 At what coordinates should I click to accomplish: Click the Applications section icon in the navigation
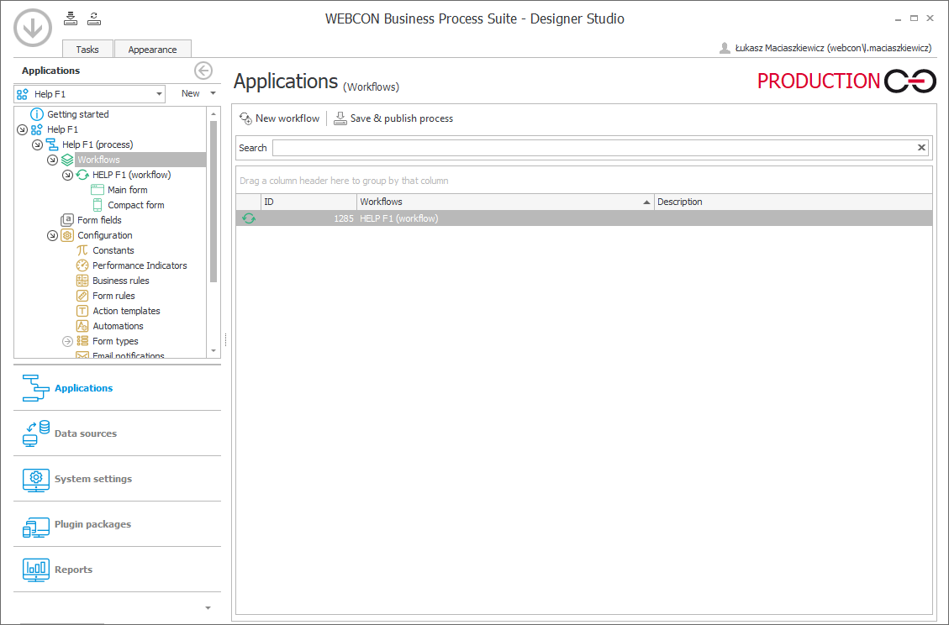click(x=35, y=388)
